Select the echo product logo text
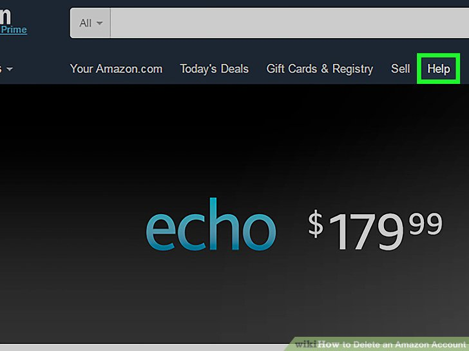Image resolution: width=469 pixels, height=351 pixels. coord(211,224)
